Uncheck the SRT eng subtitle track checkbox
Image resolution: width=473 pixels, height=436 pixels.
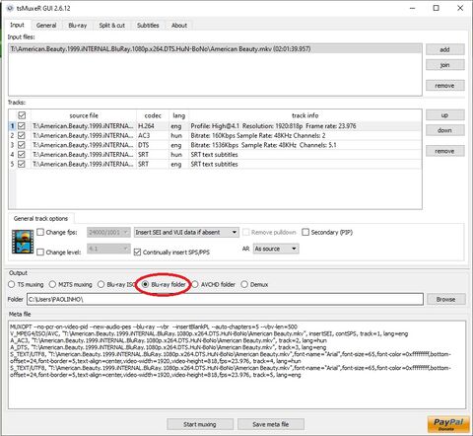click(x=22, y=164)
